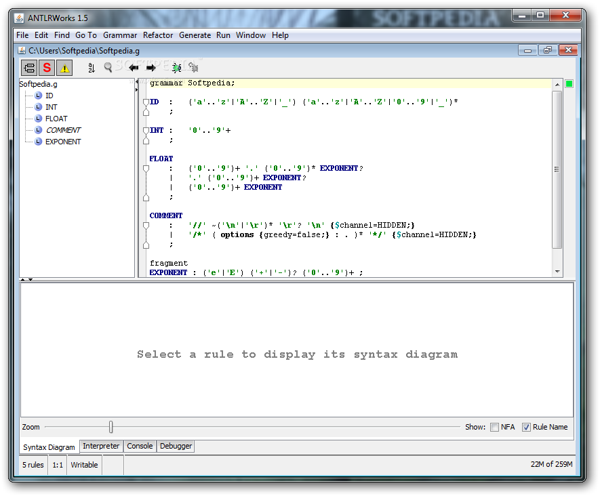Start the debugger with green bug icon
600x496 pixels.
click(176, 68)
